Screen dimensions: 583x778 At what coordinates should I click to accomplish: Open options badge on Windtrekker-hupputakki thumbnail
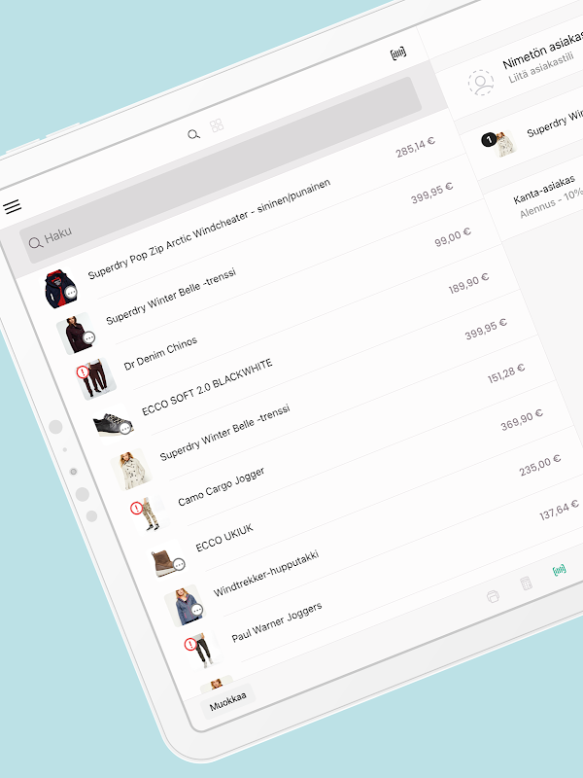pyautogui.click(x=197, y=610)
